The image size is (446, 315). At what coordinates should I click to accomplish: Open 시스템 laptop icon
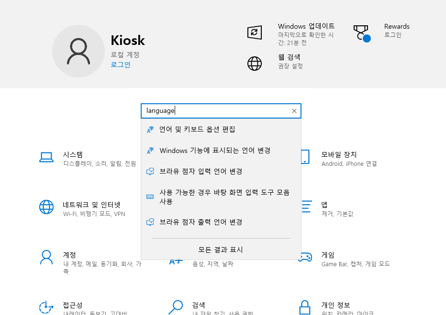pos(46,157)
